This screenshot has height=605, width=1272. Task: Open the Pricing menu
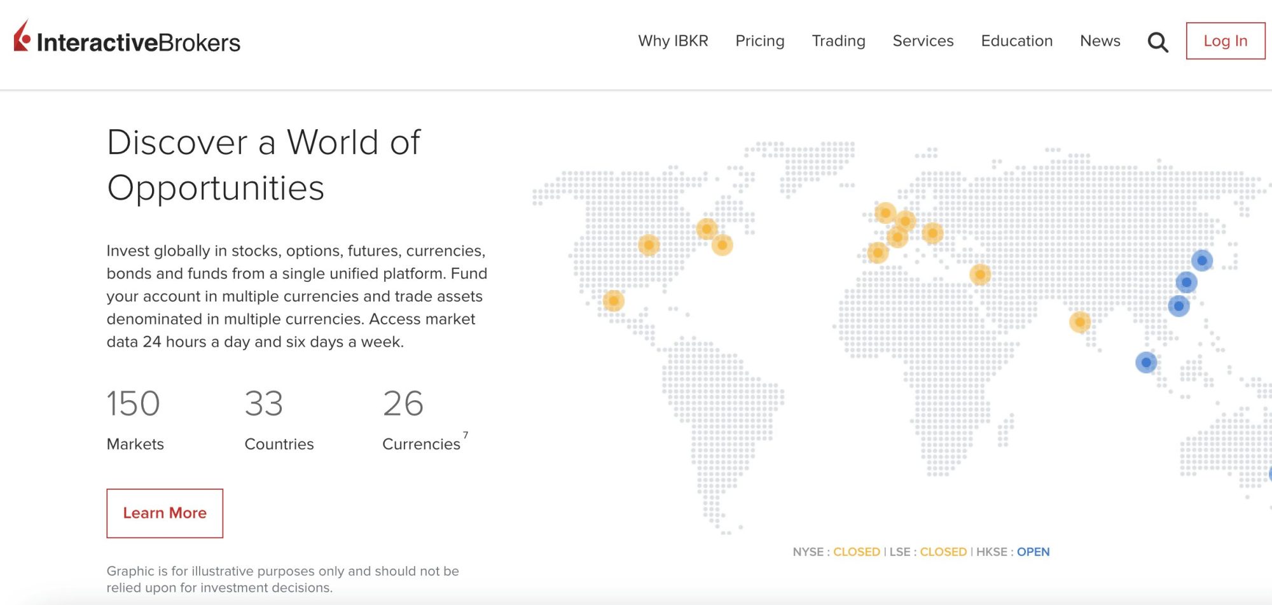tap(759, 41)
